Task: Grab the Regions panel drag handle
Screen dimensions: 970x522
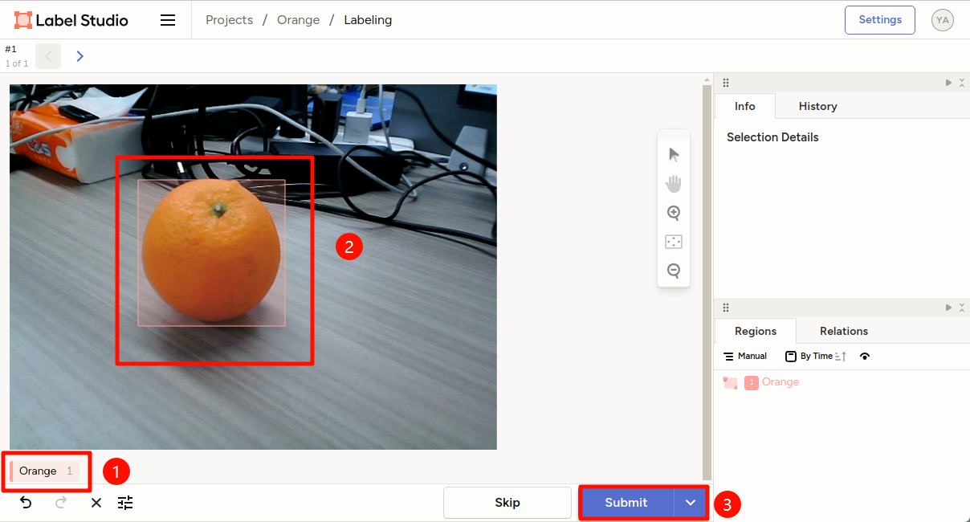Action: click(x=726, y=308)
